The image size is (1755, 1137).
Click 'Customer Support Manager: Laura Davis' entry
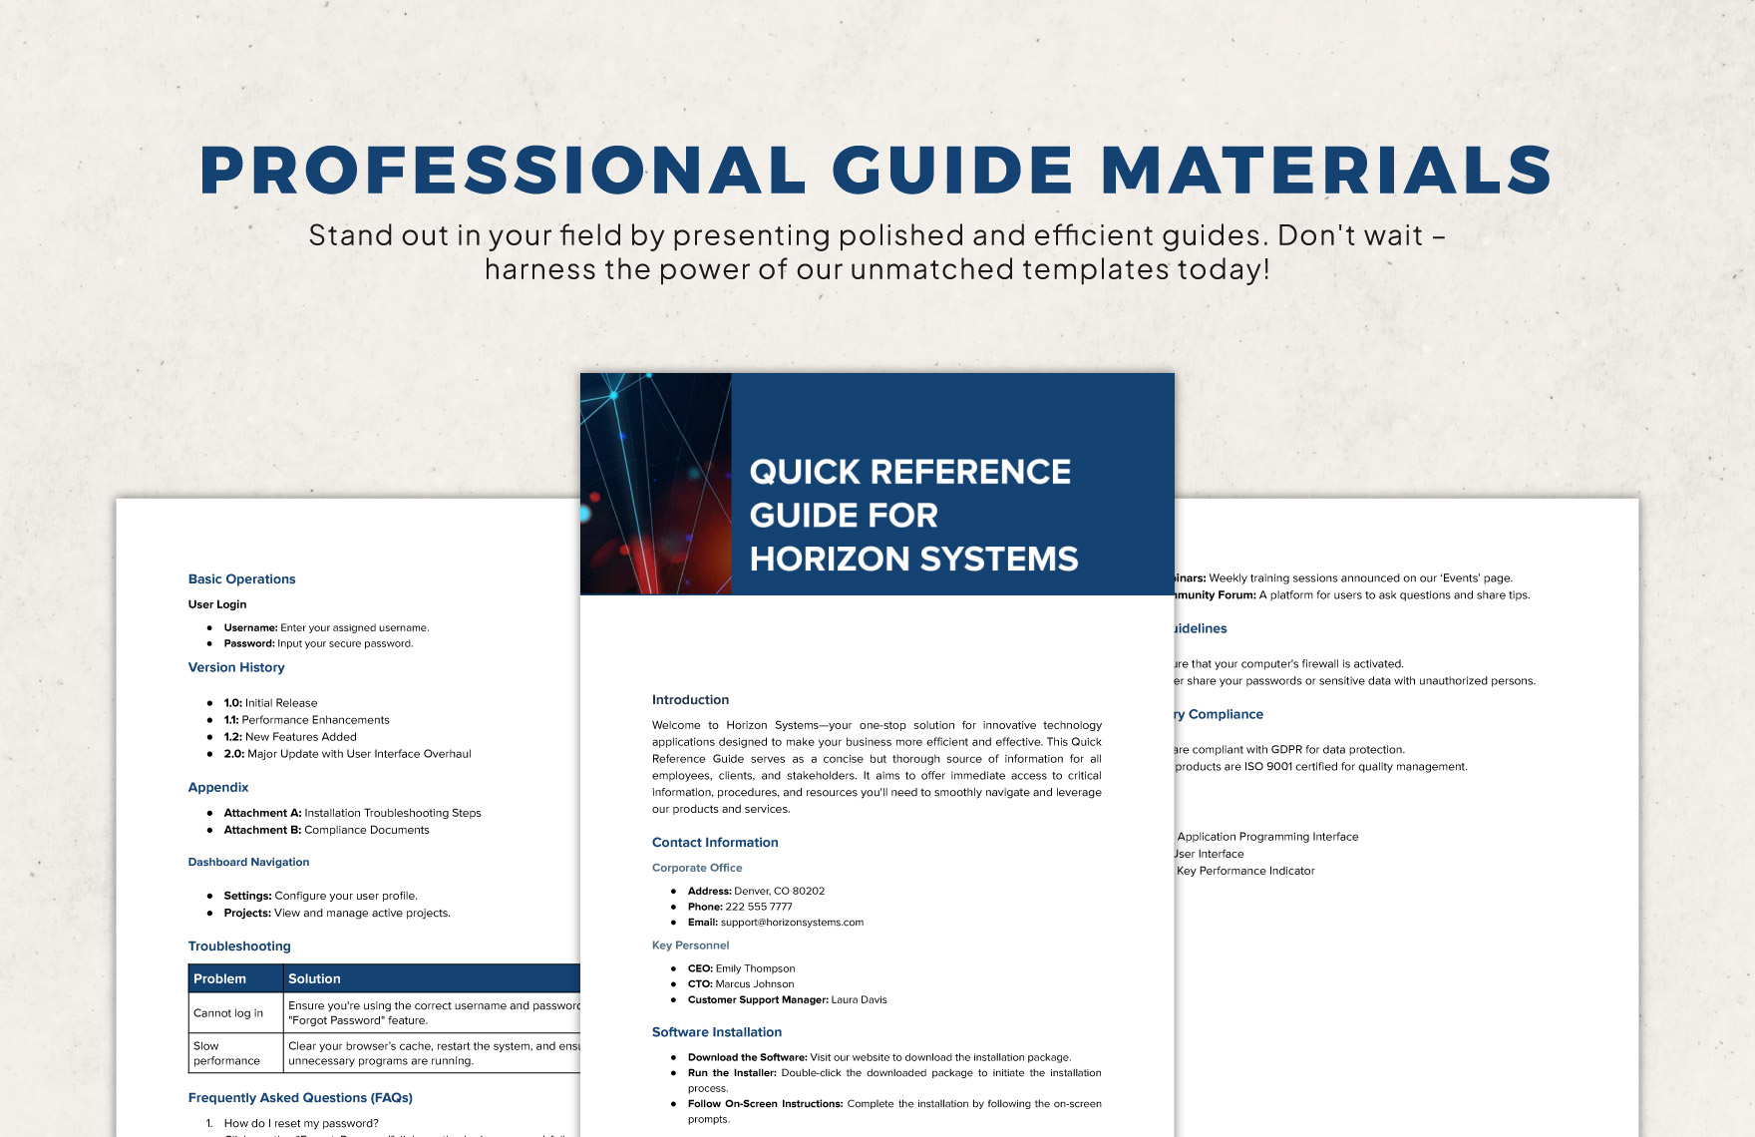[x=787, y=999]
